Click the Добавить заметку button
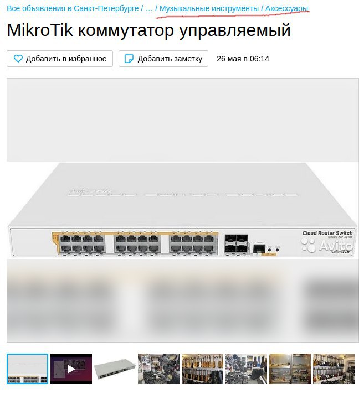The height and width of the screenshot is (394, 364). 163,59
